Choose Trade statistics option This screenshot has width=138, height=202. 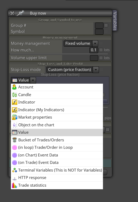tap(57, 185)
